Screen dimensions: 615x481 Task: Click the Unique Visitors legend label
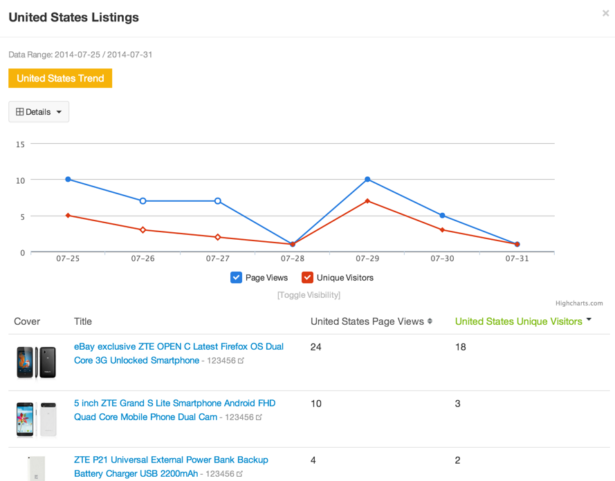345,278
